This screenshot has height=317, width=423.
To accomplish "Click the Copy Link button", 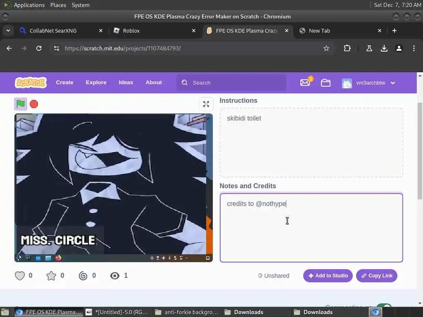I will (377, 276).
